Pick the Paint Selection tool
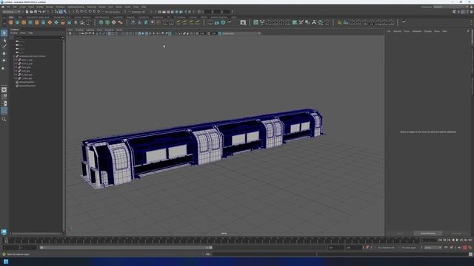Image resolution: width=474 pixels, height=266 pixels. (4, 46)
